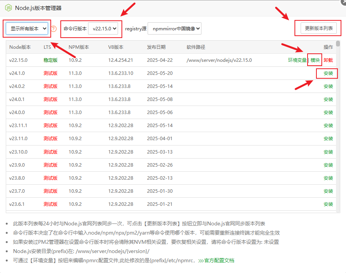Image resolution: width=346 pixels, height=273 pixels.
Task: Click release date 2025-01-30
Action: coord(160,191)
